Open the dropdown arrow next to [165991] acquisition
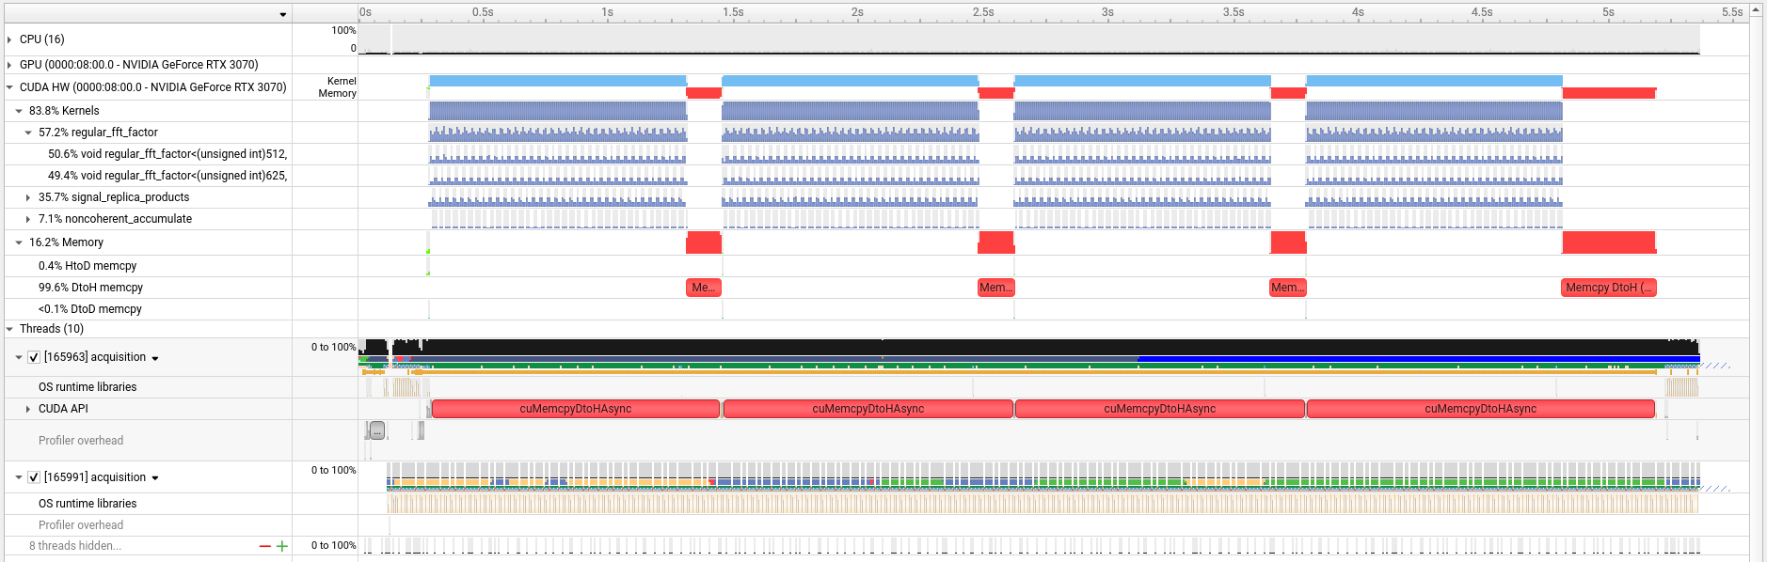This screenshot has width=1767, height=562. 155,478
